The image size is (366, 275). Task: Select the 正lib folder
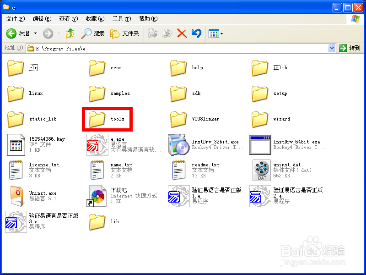tap(269, 68)
